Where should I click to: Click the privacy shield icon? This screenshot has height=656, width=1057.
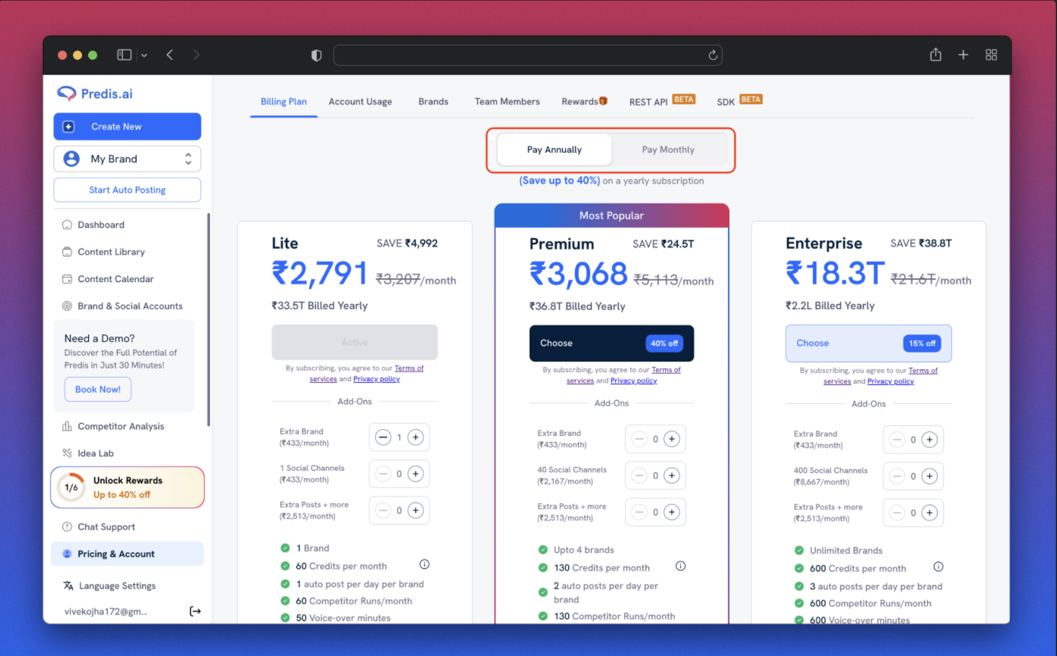point(316,56)
